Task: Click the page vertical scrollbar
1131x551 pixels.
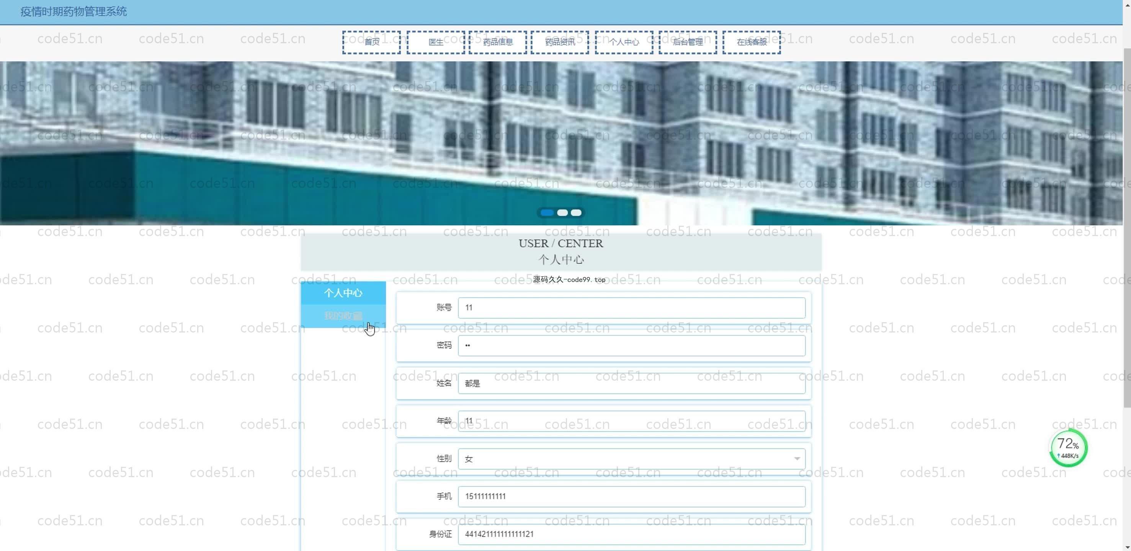Action: click(x=1127, y=228)
